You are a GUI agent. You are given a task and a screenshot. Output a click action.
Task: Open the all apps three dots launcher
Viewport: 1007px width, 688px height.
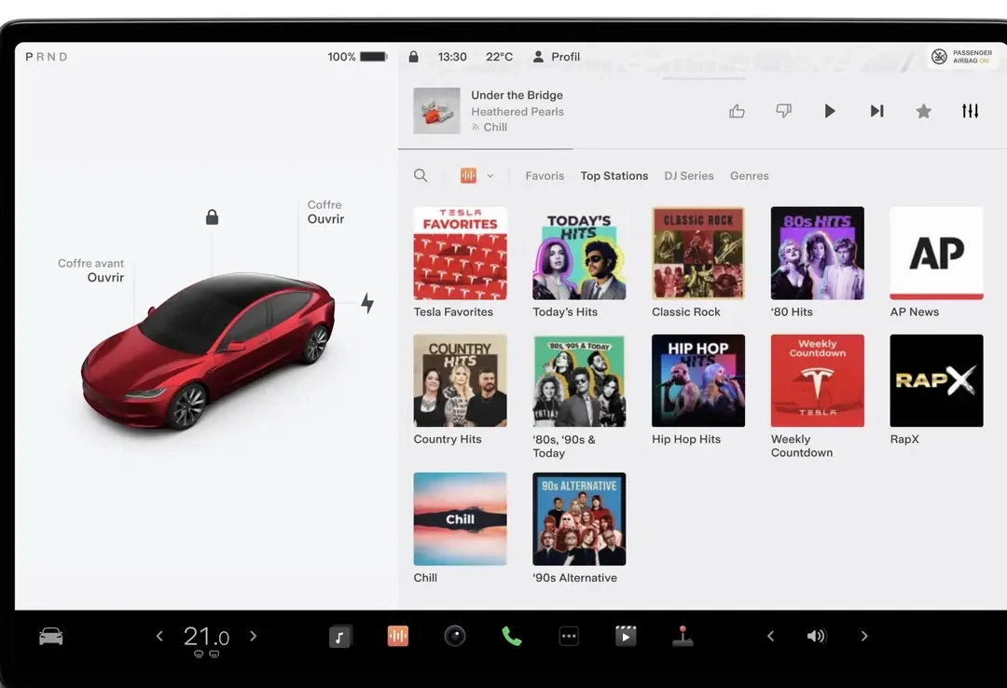click(569, 636)
